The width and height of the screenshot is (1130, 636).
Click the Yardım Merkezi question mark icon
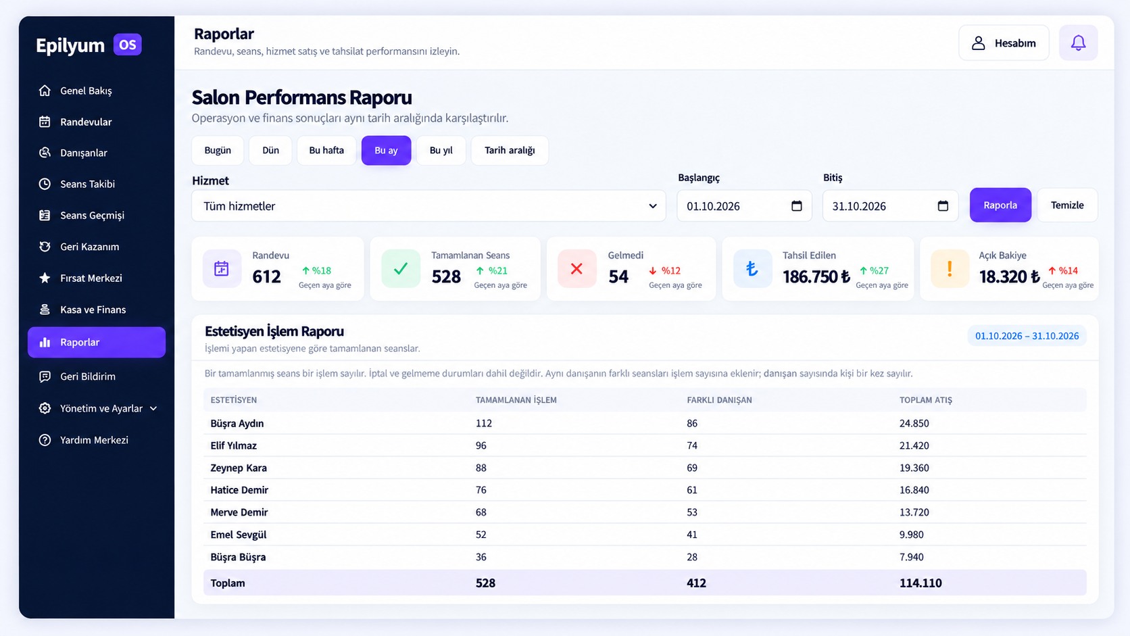(45, 440)
